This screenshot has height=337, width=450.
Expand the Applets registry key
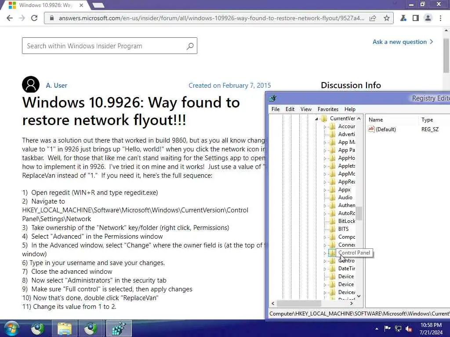[325, 166]
